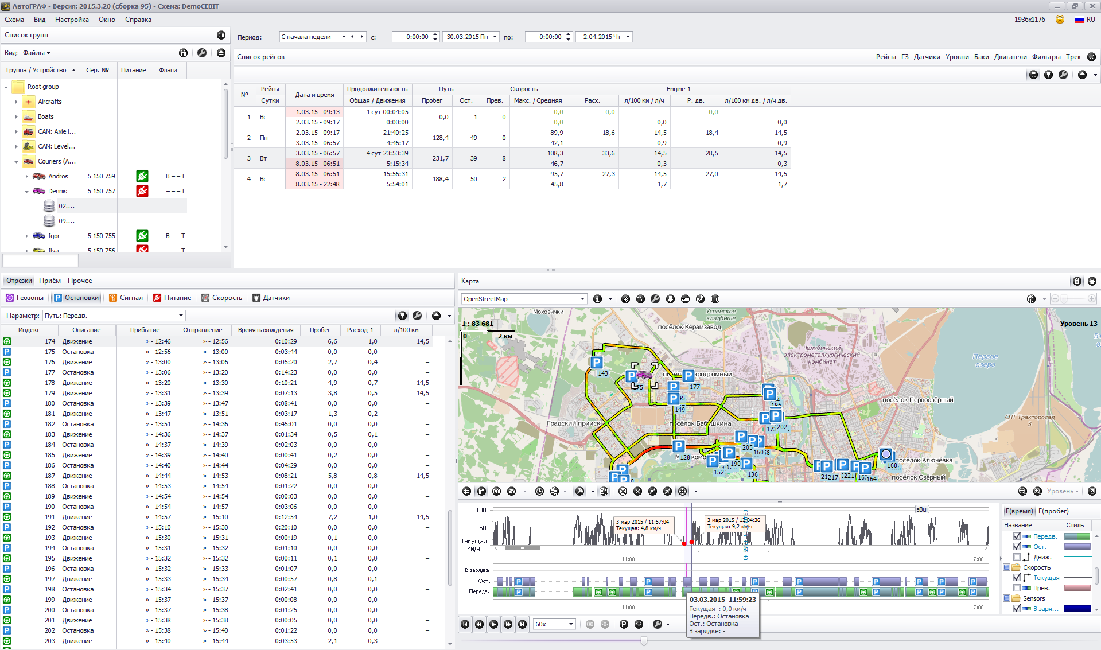
Task: Open the end date 2.04.2015 dropdown
Action: [x=628, y=37]
